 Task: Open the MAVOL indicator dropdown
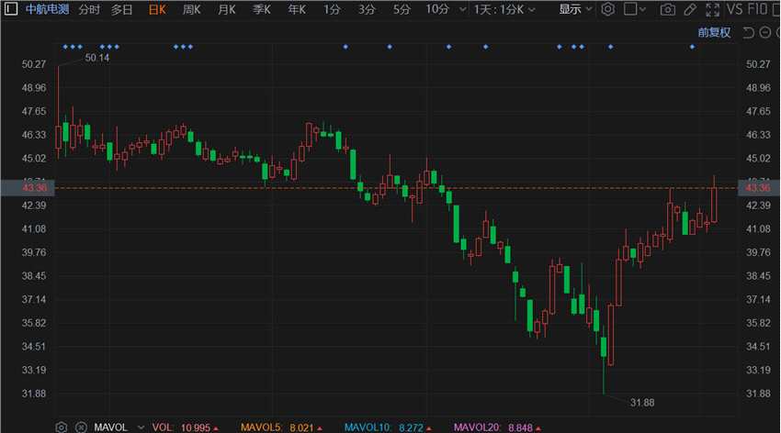(141, 427)
